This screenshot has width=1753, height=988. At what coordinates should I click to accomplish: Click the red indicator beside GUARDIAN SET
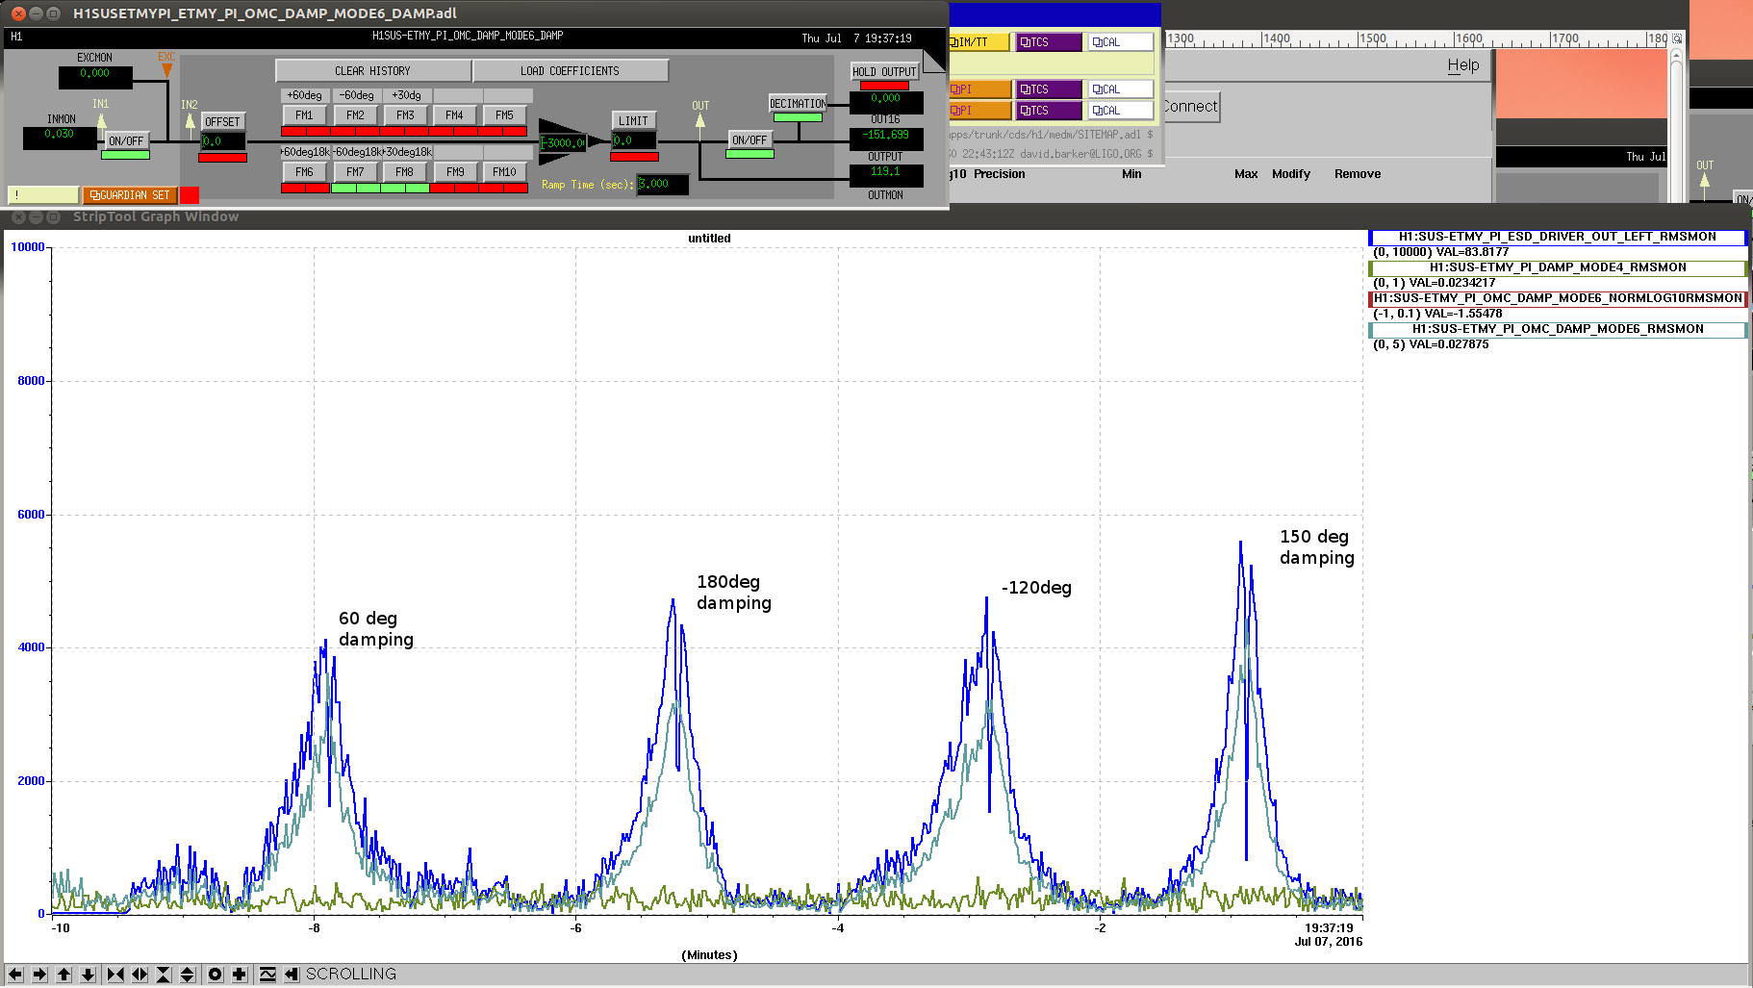point(190,195)
